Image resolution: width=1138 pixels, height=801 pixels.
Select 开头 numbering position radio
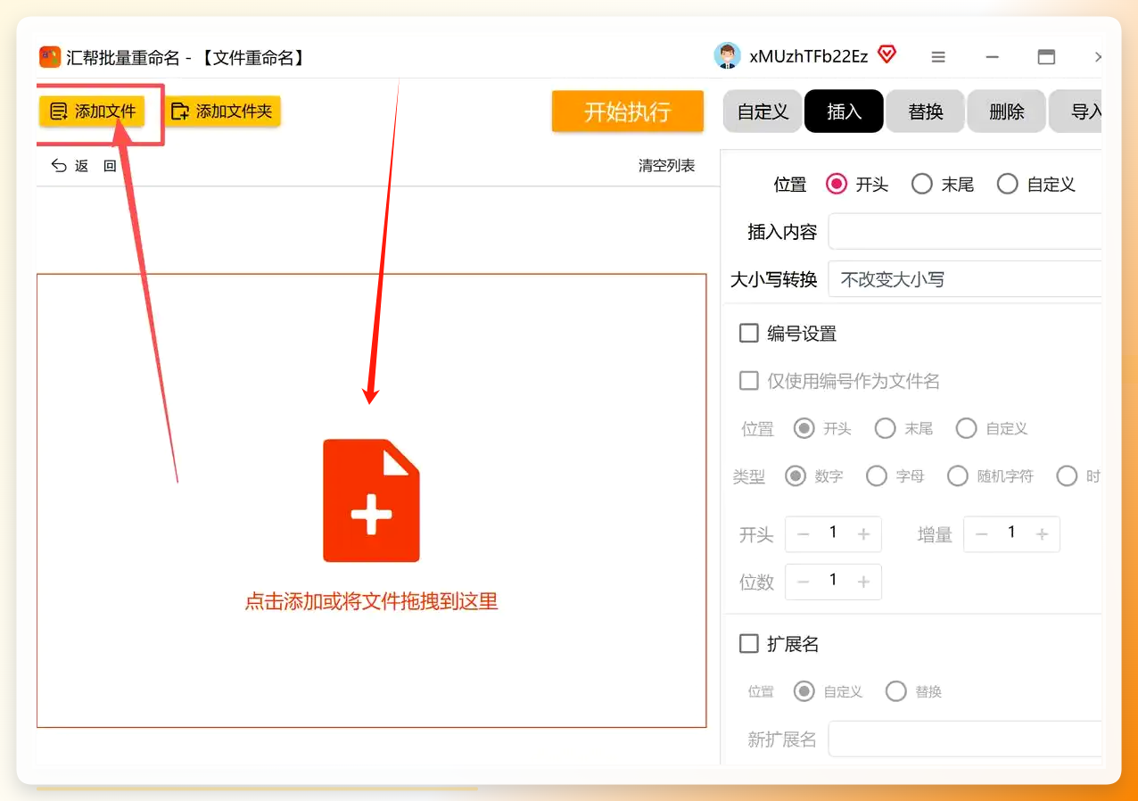point(804,429)
